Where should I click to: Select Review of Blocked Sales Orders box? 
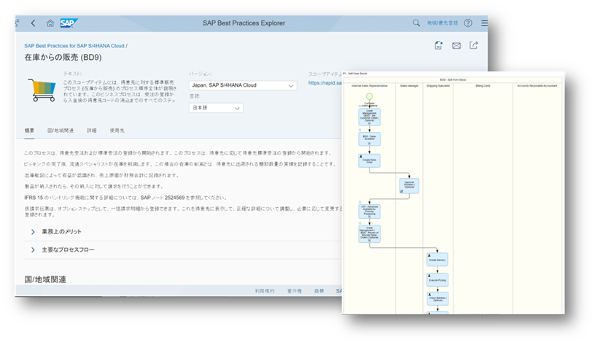[369, 234]
